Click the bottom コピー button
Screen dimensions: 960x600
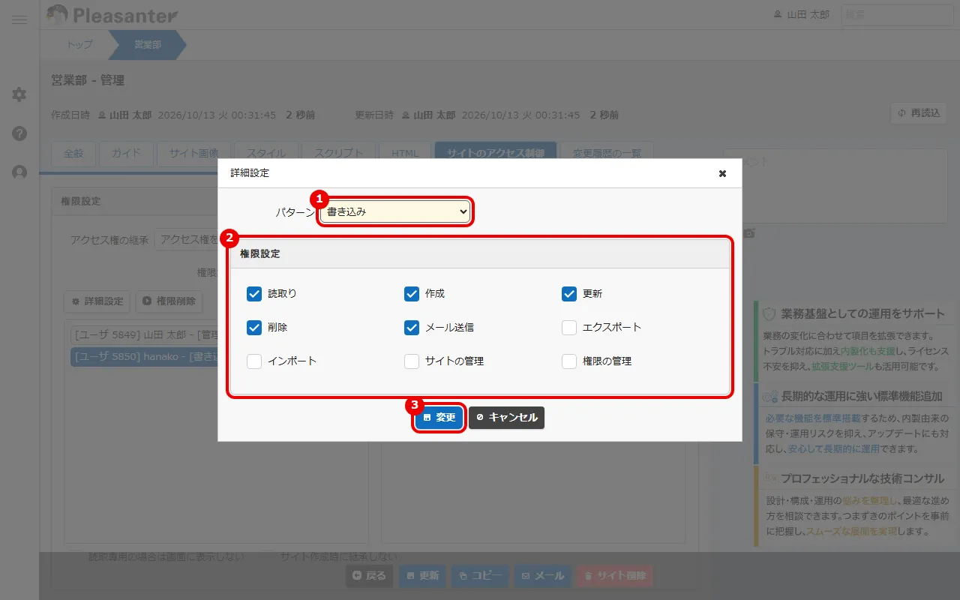click(x=480, y=576)
